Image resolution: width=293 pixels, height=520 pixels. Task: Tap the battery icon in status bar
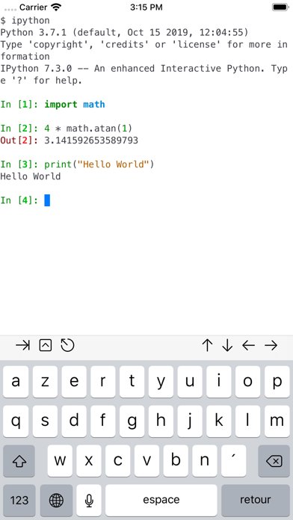(x=280, y=7)
